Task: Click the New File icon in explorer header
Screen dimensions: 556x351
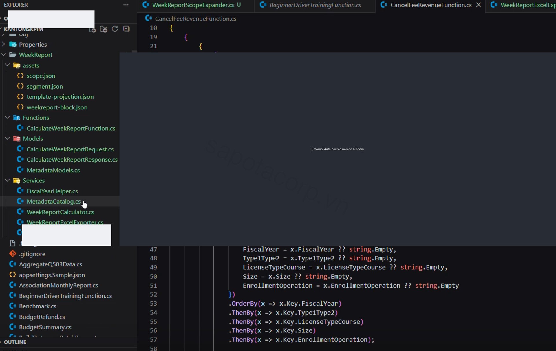Action: pos(93,29)
